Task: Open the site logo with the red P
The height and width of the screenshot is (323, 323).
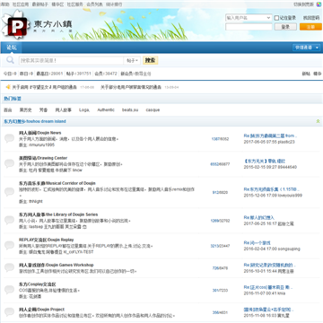Action: pos(17,26)
